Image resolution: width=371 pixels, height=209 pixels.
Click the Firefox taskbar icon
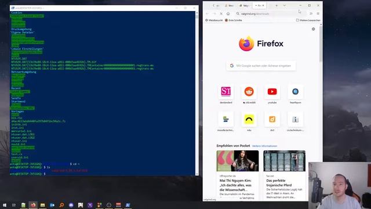click(33, 205)
